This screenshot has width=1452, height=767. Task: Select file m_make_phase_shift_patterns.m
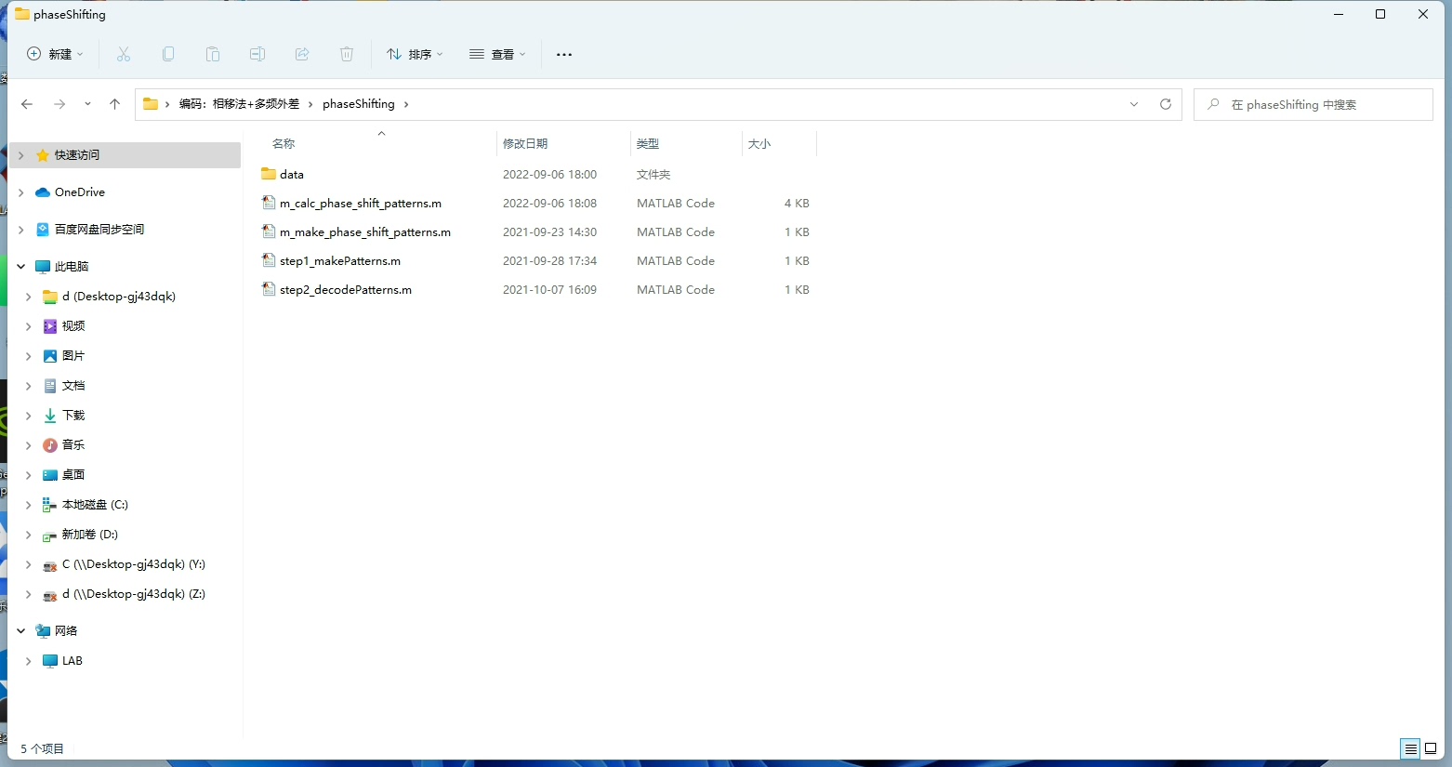click(x=365, y=231)
